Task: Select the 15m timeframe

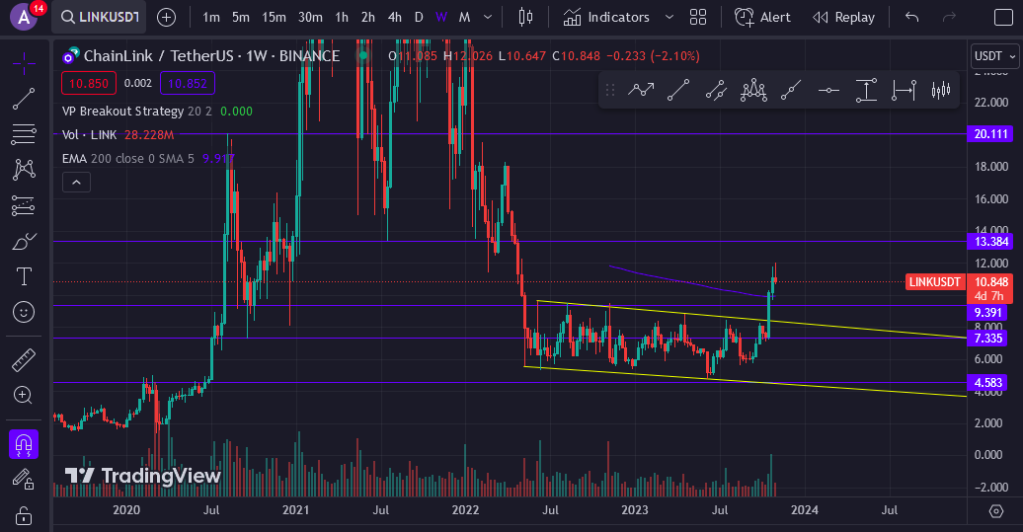Action: coord(275,18)
